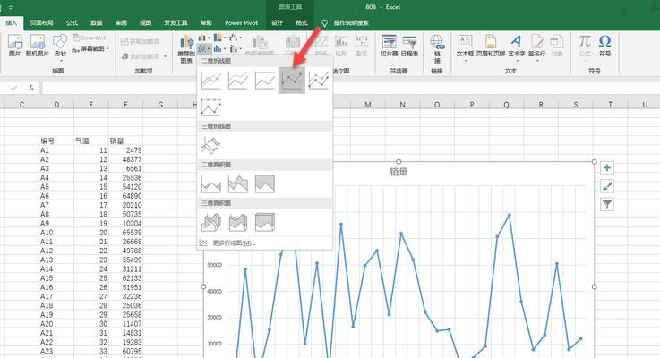Click the 销量 chart title
Screen dimensions: 660x358
tap(399, 172)
